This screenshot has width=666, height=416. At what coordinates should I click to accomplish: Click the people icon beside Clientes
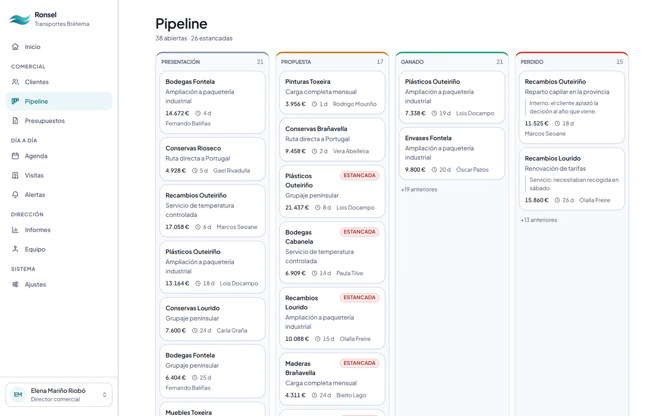tap(16, 82)
